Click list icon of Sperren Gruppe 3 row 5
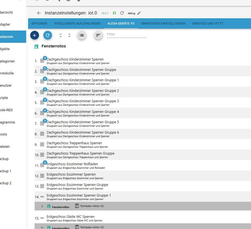 (42, 103)
